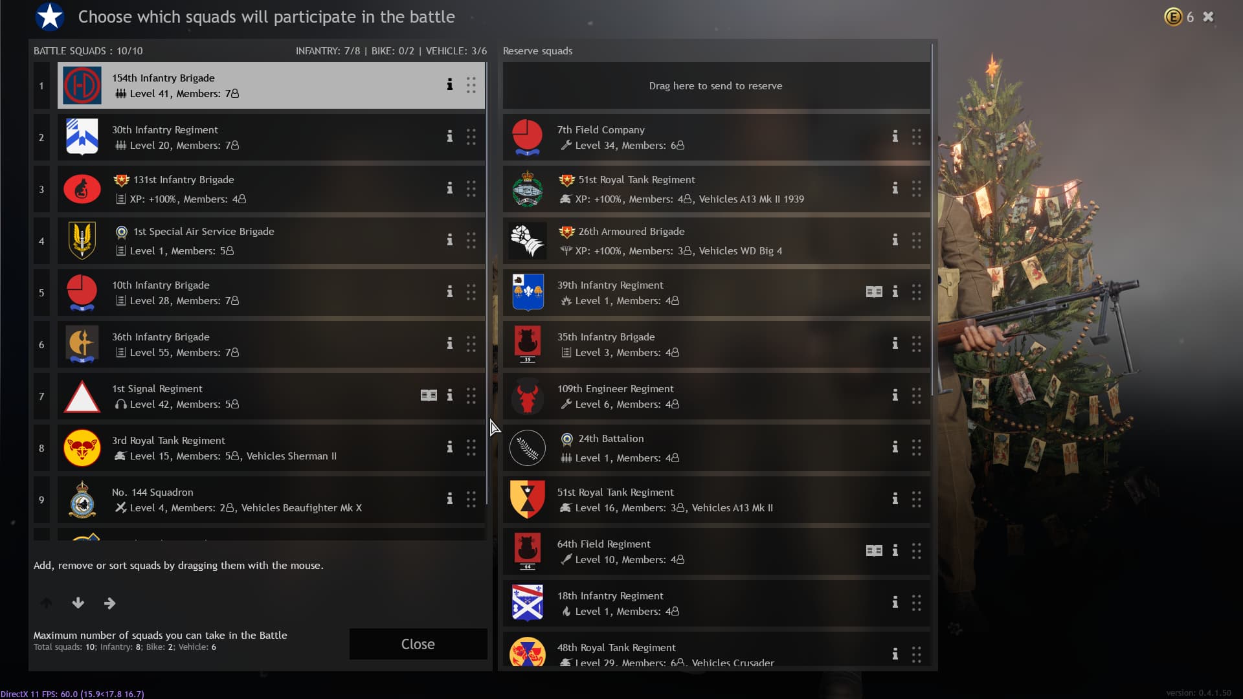Close the squad selection window
Screen dimensions: 1243x699
pyautogui.click(x=1208, y=17)
